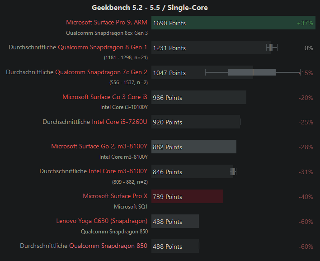
Task: Click the 488 Points bar for Lenovo Yoga
Action: pyautogui.click(x=175, y=221)
